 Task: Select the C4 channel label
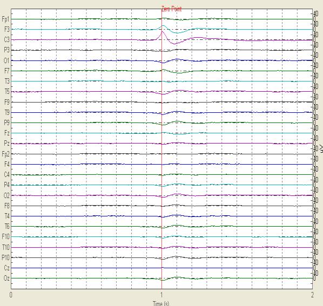point(6,174)
